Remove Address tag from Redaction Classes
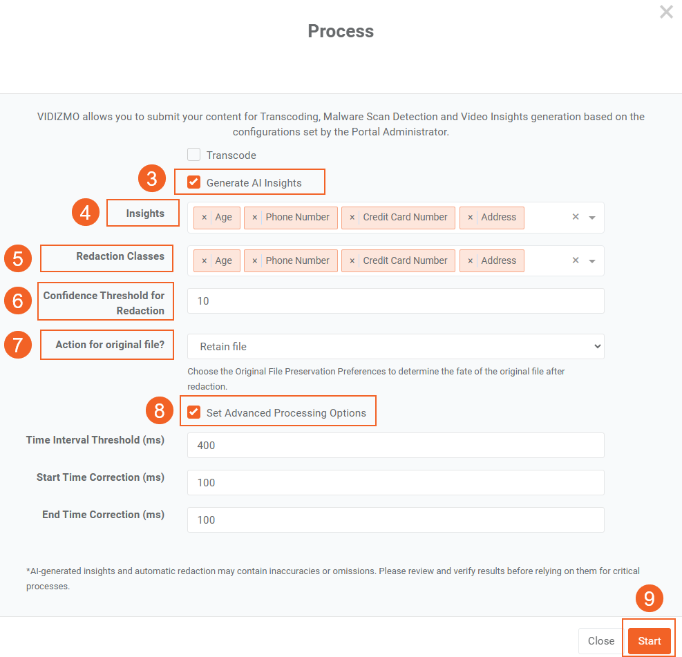Screen dimensions: 682x657 (471, 261)
